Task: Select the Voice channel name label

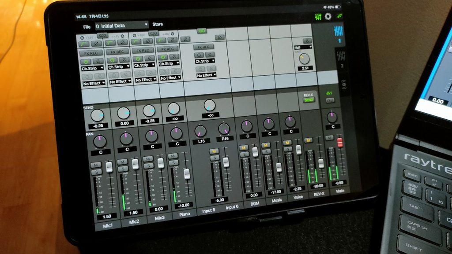Action: pos(298,197)
